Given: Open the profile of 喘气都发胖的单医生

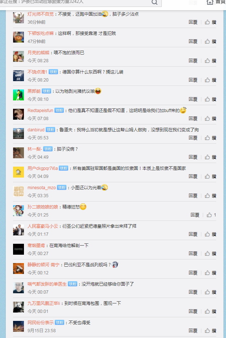Looking at the screenshot, I should click(47, 284).
